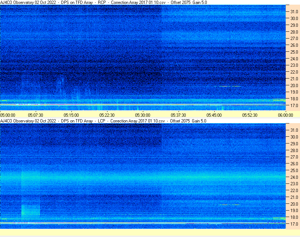Click the LCP spectrogram title text
This screenshot has width=300, height=237.
pos(103,121)
